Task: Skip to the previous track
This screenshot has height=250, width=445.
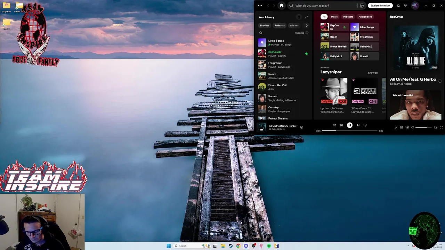Action: (341, 125)
